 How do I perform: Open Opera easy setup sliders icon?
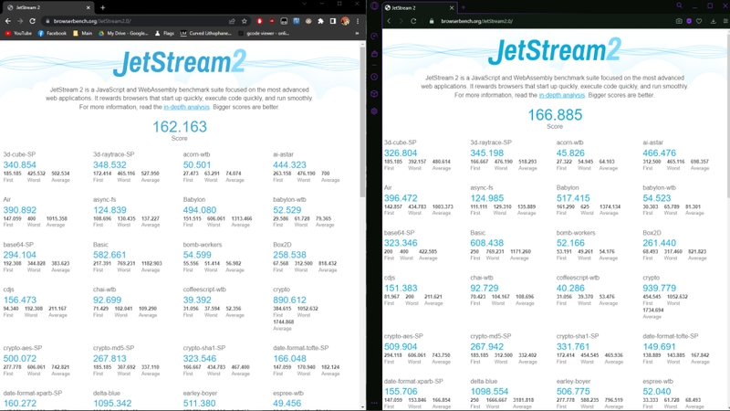pyautogui.click(x=725, y=21)
